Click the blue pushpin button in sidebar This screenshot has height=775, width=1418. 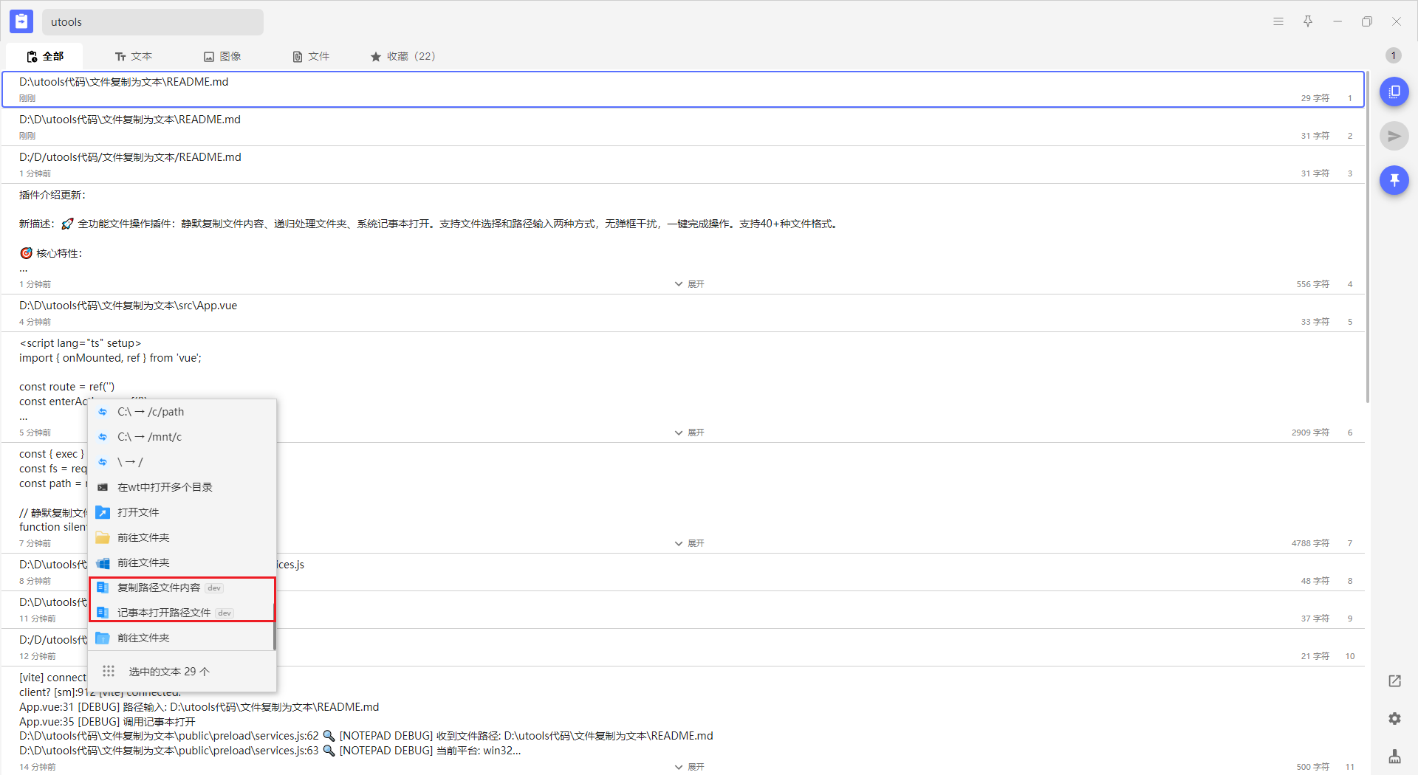click(x=1394, y=180)
